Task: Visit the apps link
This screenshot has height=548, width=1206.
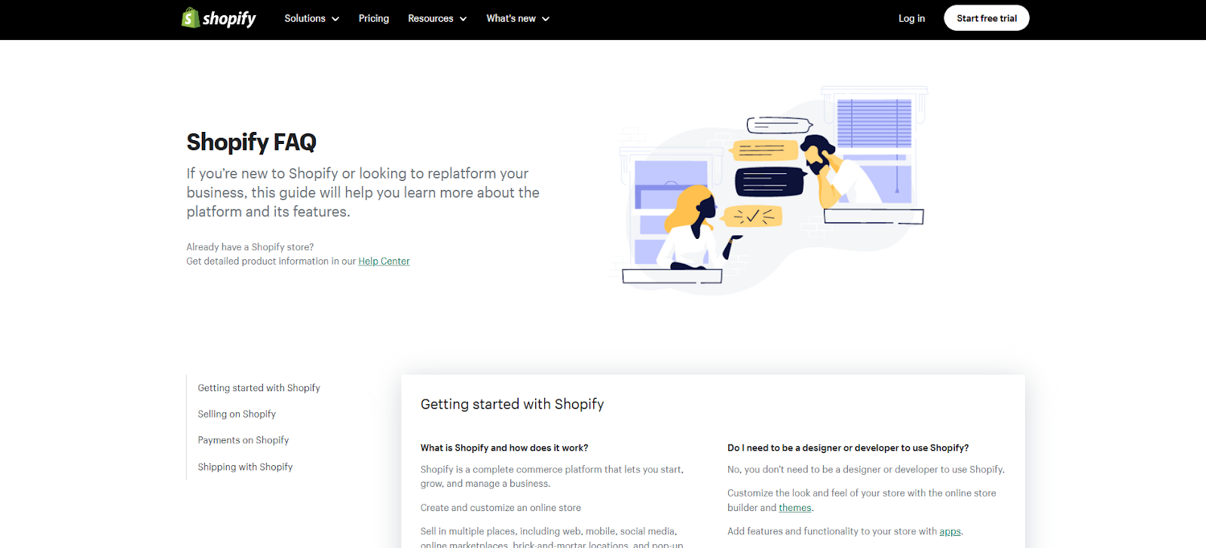Action: pos(950,531)
